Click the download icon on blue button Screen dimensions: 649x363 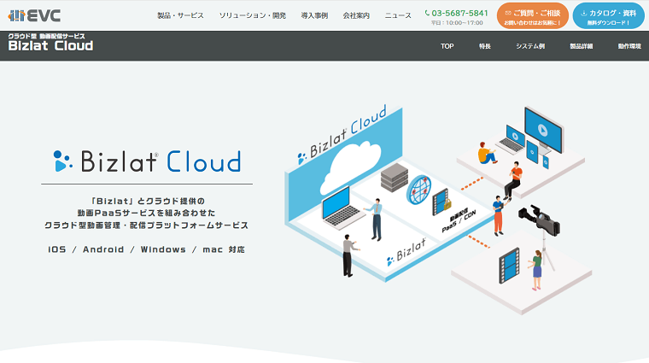coord(583,14)
